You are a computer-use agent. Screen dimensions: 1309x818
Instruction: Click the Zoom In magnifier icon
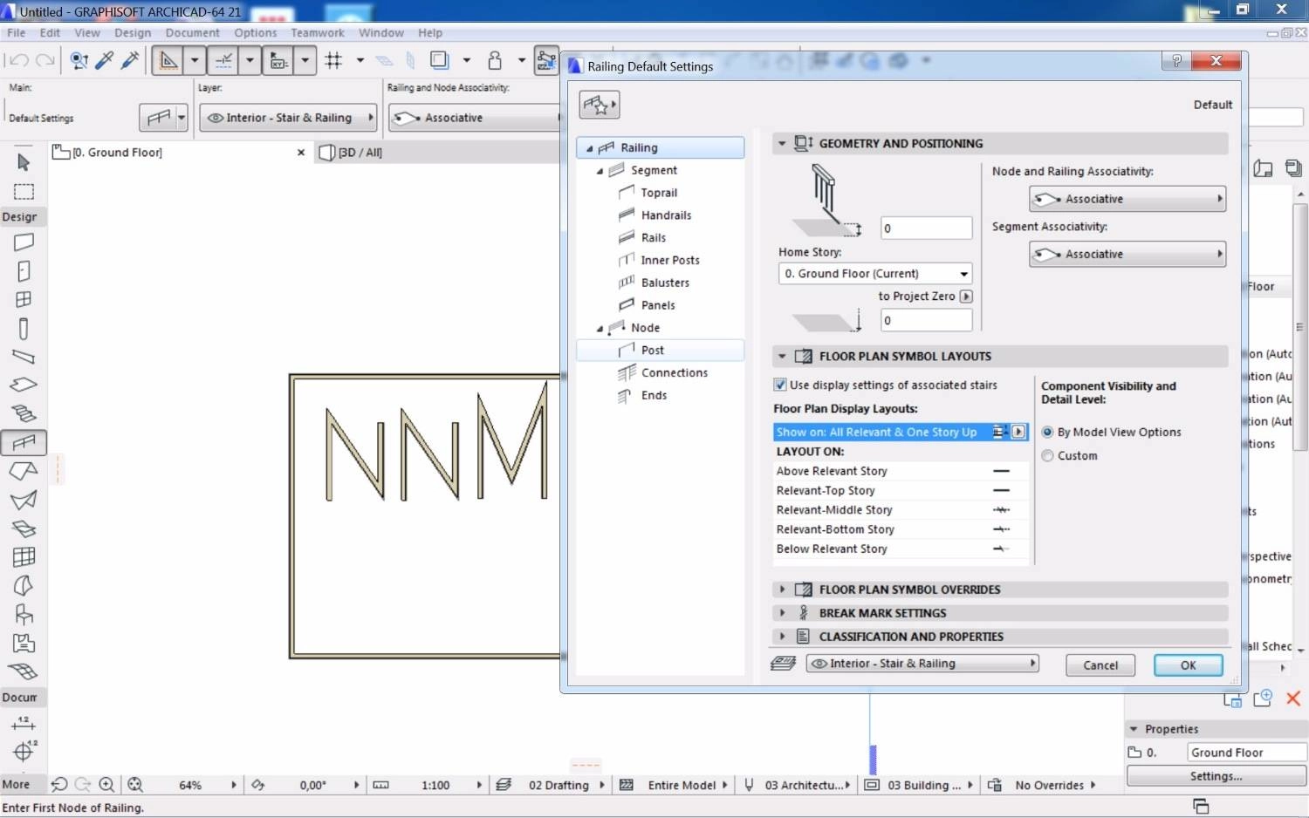pos(106,785)
